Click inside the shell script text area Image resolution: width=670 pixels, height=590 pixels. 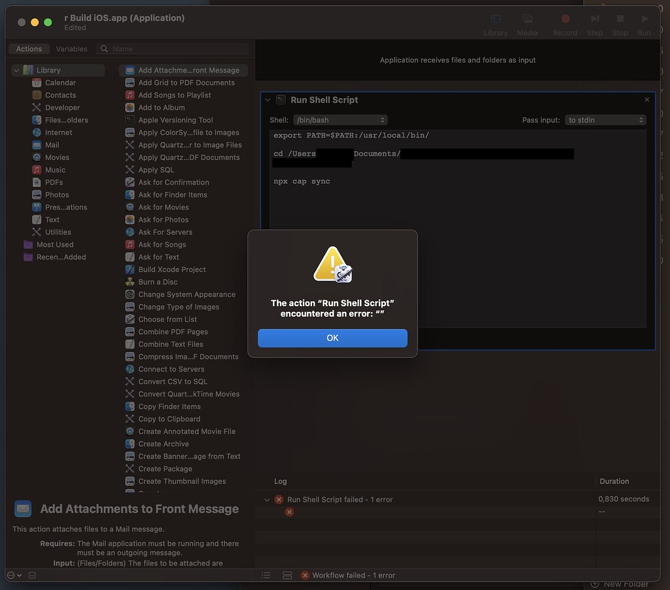tap(457, 229)
